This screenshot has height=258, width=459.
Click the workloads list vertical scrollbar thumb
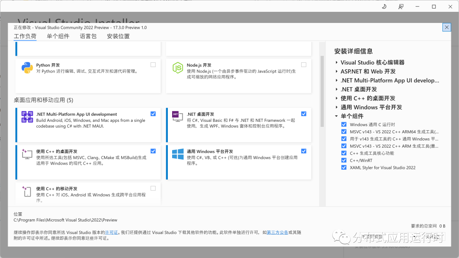(x=322, y=91)
